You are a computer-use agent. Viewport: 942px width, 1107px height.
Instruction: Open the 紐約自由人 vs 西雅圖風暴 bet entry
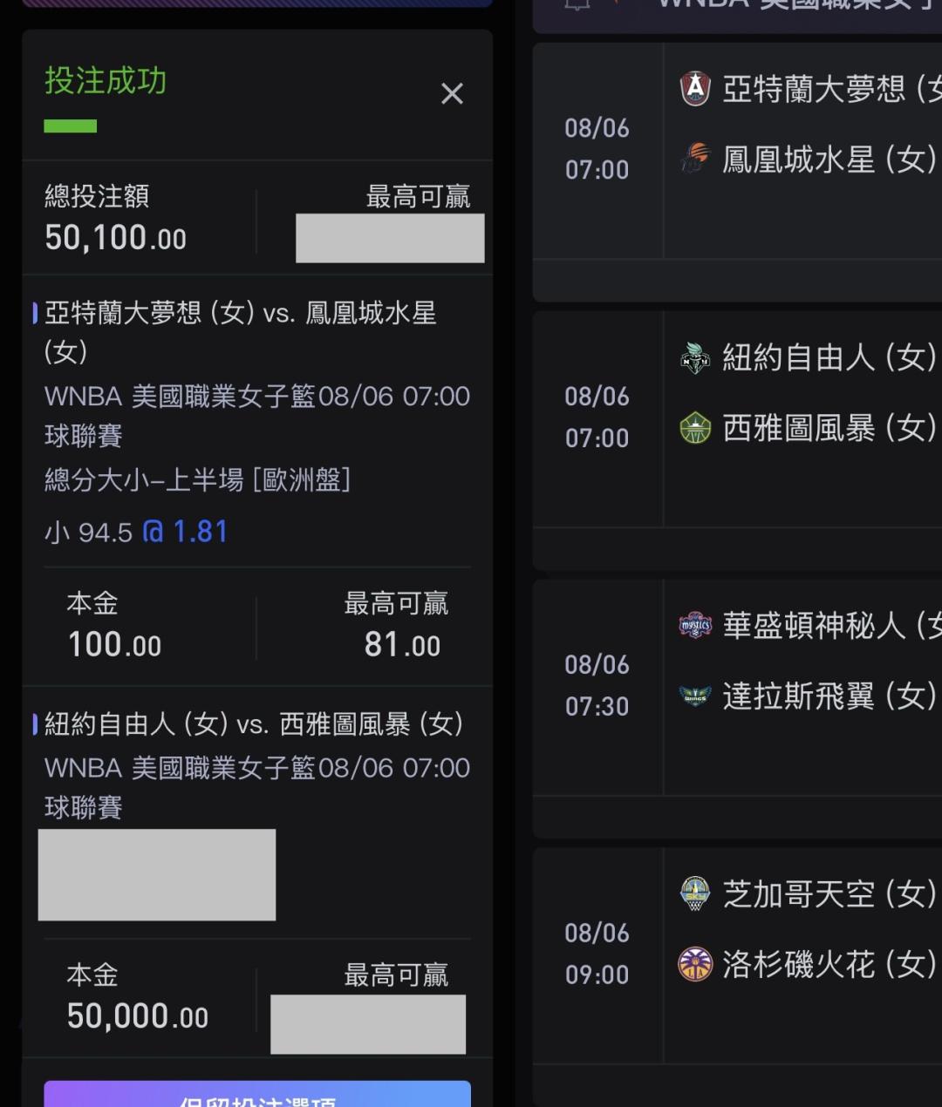click(x=254, y=723)
